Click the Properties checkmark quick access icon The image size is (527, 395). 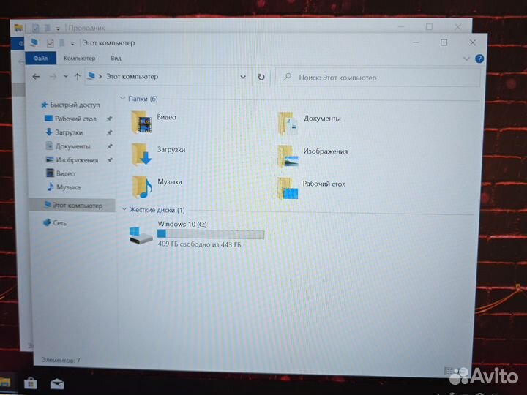click(50, 42)
